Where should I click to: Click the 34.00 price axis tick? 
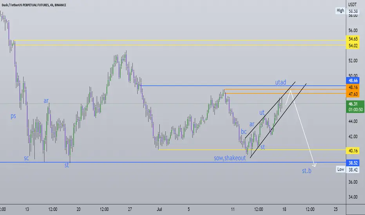353,197
